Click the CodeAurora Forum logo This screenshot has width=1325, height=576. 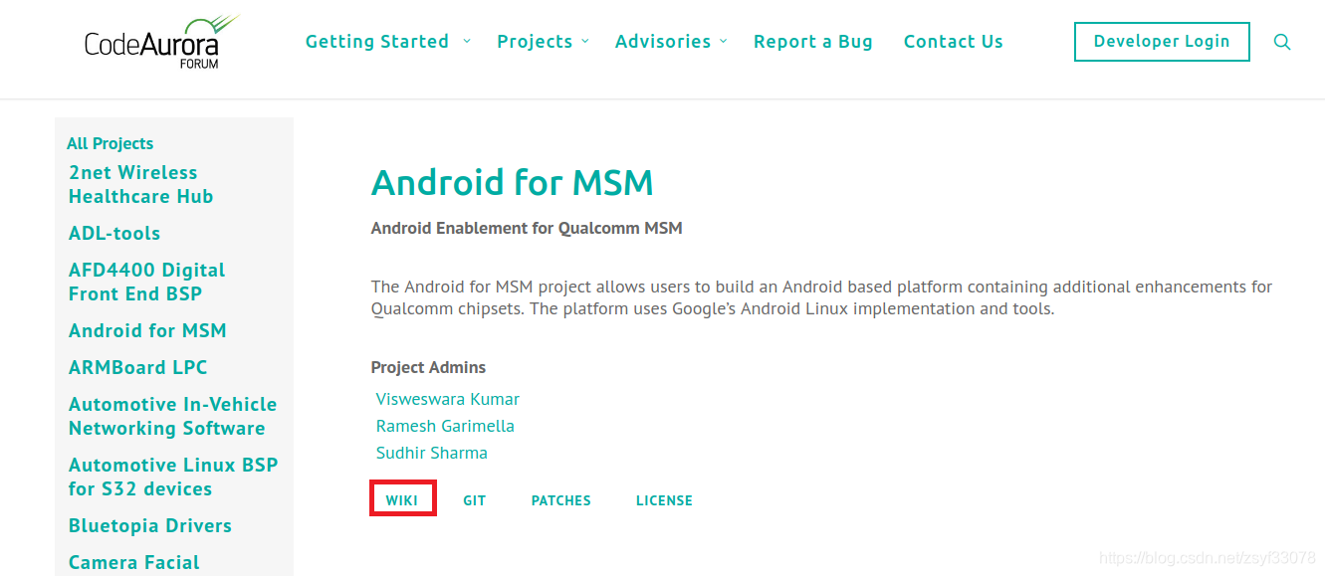pyautogui.click(x=159, y=42)
